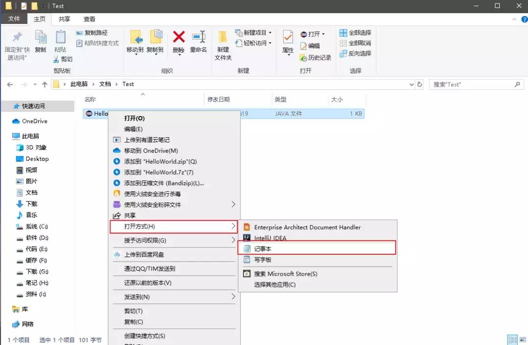Select OneDrive in navigation pane
This screenshot has width=528, height=345.
click(x=30, y=121)
